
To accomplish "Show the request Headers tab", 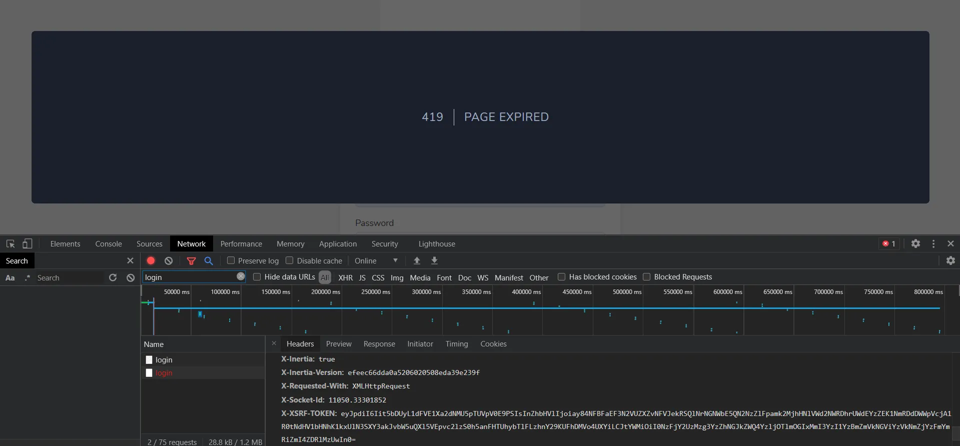I will [300, 344].
